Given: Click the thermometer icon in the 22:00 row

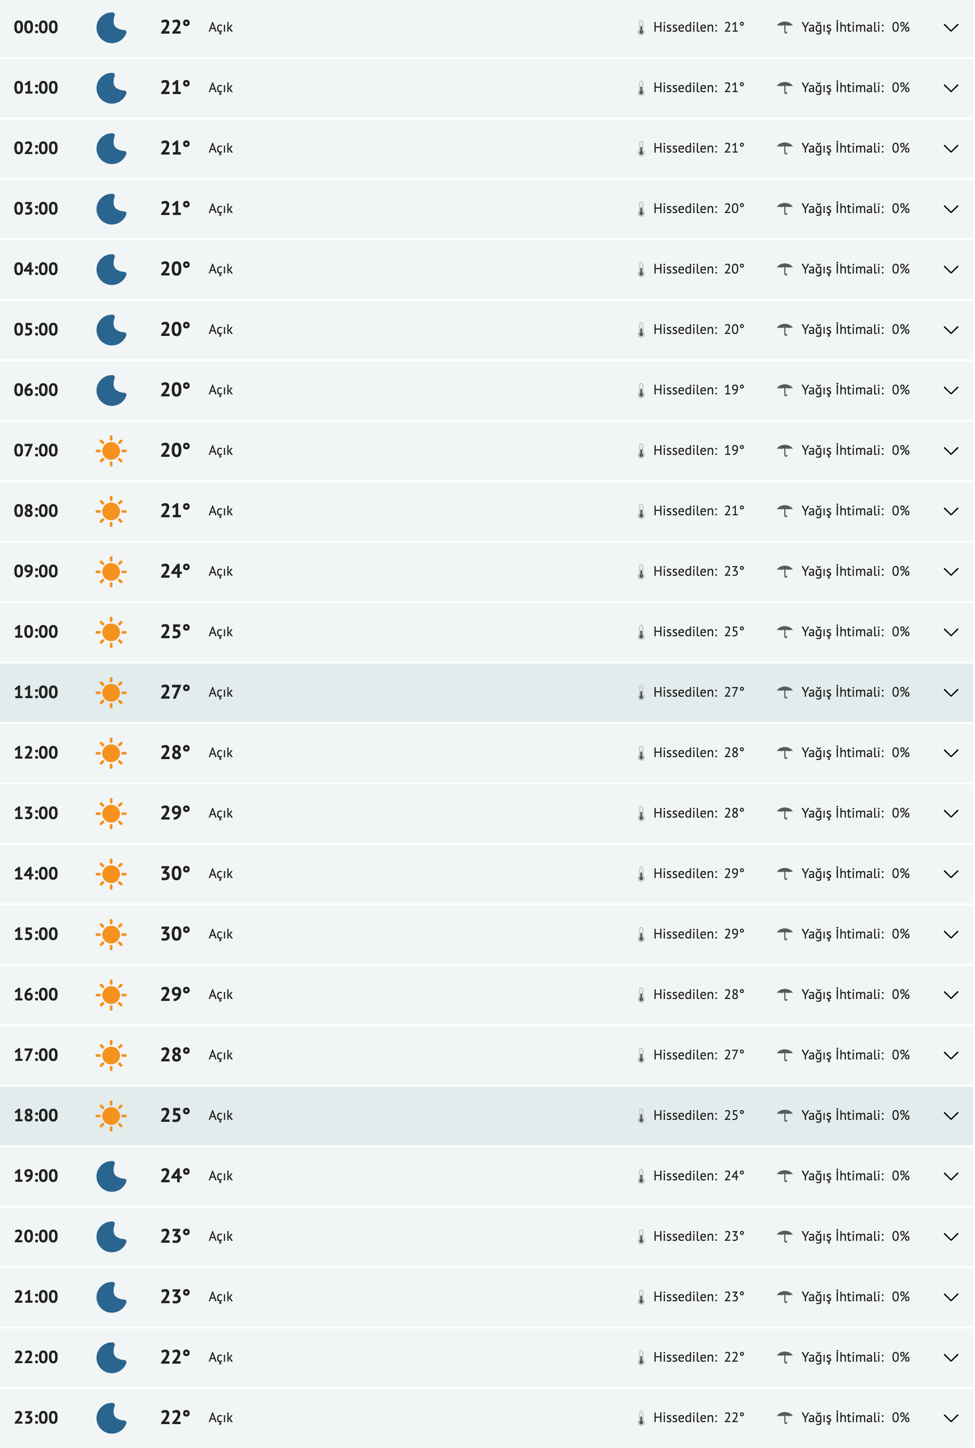Looking at the screenshot, I should click(x=641, y=1358).
